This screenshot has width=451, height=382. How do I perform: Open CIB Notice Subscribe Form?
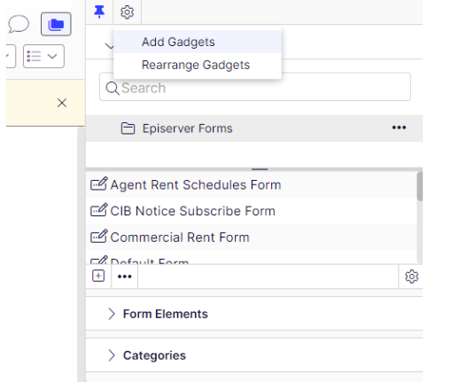(x=192, y=211)
